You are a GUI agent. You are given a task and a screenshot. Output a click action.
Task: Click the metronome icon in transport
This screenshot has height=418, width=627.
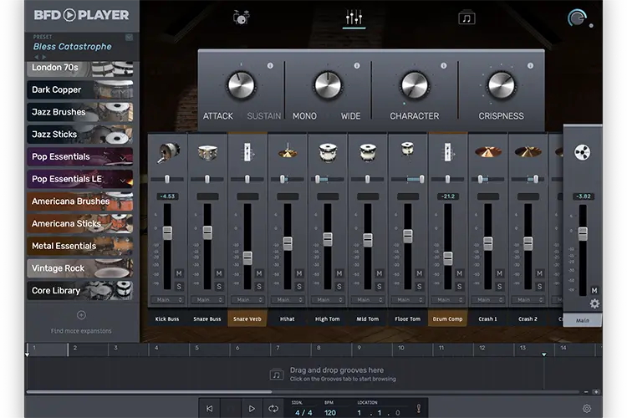coord(419,409)
